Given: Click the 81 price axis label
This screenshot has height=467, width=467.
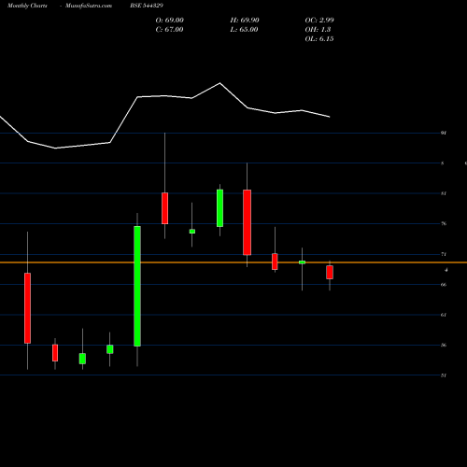Looking at the screenshot, I should (x=444, y=193).
